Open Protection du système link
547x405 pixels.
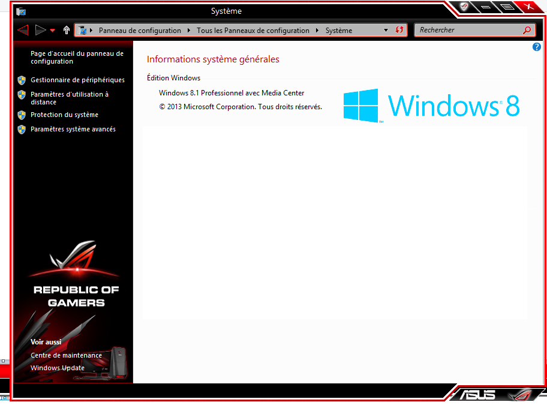pos(65,115)
